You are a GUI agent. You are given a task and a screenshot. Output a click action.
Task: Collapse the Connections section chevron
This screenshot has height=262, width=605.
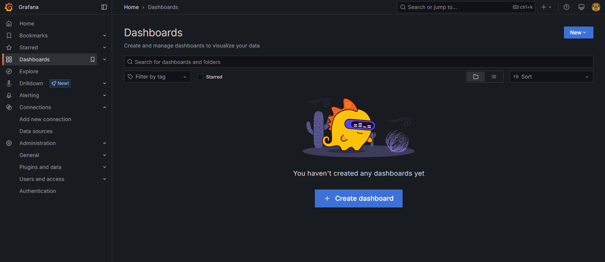pyautogui.click(x=105, y=107)
